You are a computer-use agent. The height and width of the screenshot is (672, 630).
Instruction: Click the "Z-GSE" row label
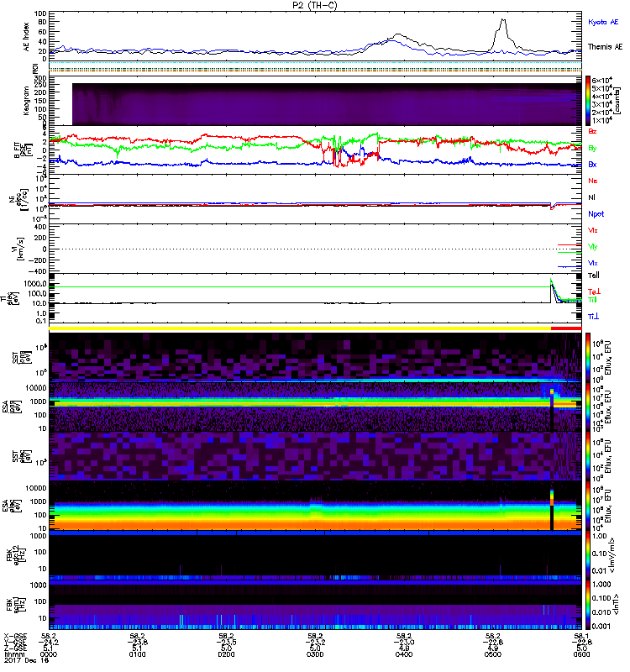pos(15,648)
